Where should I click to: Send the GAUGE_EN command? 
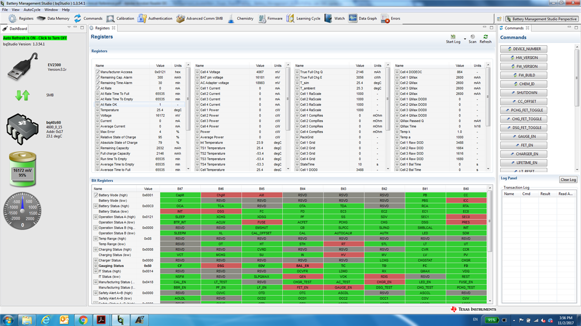coord(523,136)
